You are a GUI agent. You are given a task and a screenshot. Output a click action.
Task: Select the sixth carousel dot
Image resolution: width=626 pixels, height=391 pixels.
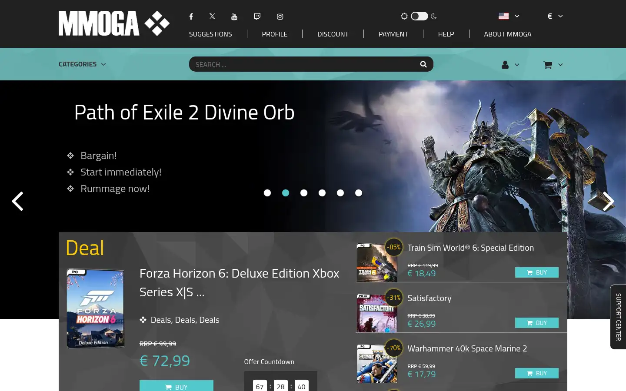tap(359, 193)
